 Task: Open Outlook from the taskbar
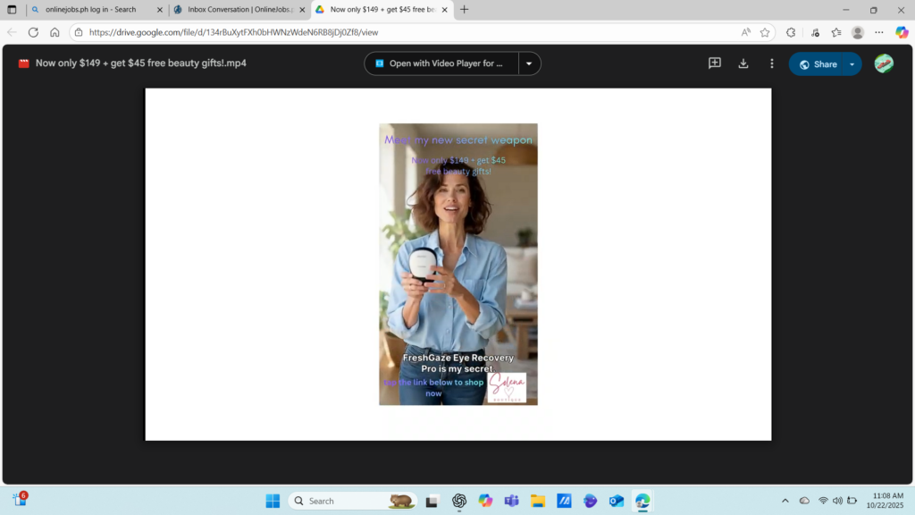click(617, 501)
